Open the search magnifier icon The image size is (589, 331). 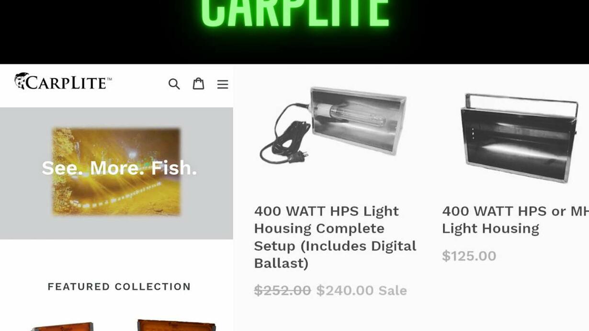pyautogui.click(x=174, y=84)
